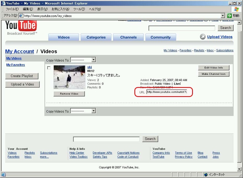
Task: Click Create Playlist button
Action: point(22,76)
